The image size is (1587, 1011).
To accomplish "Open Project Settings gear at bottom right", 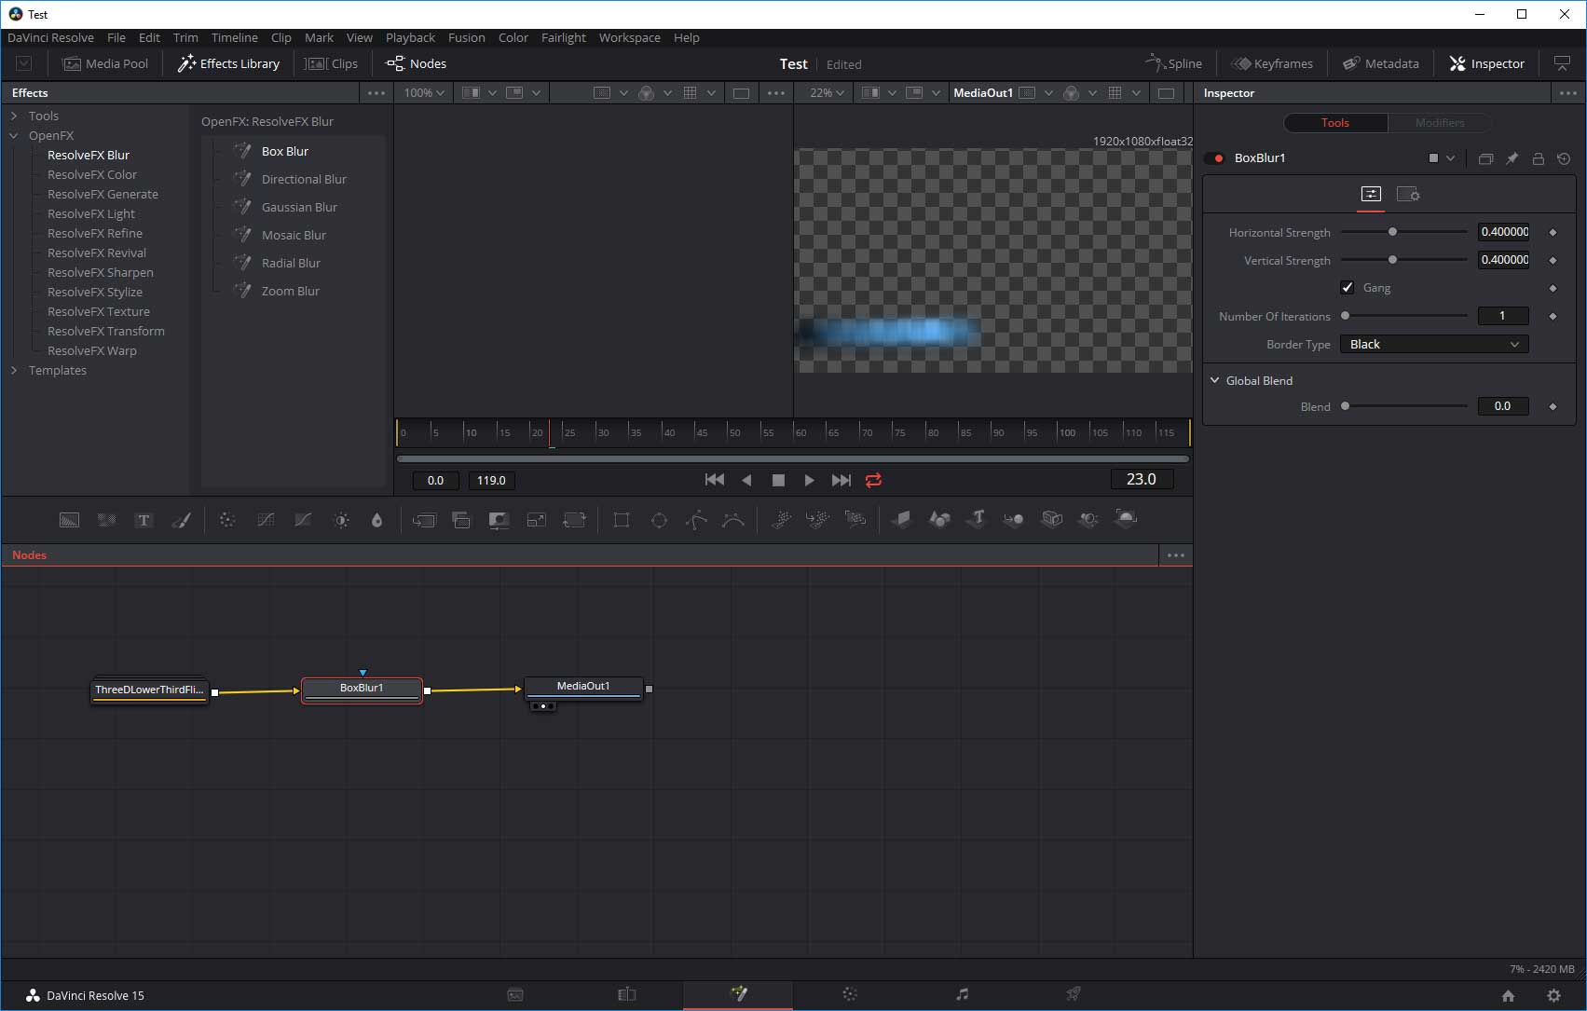I will [x=1553, y=995].
